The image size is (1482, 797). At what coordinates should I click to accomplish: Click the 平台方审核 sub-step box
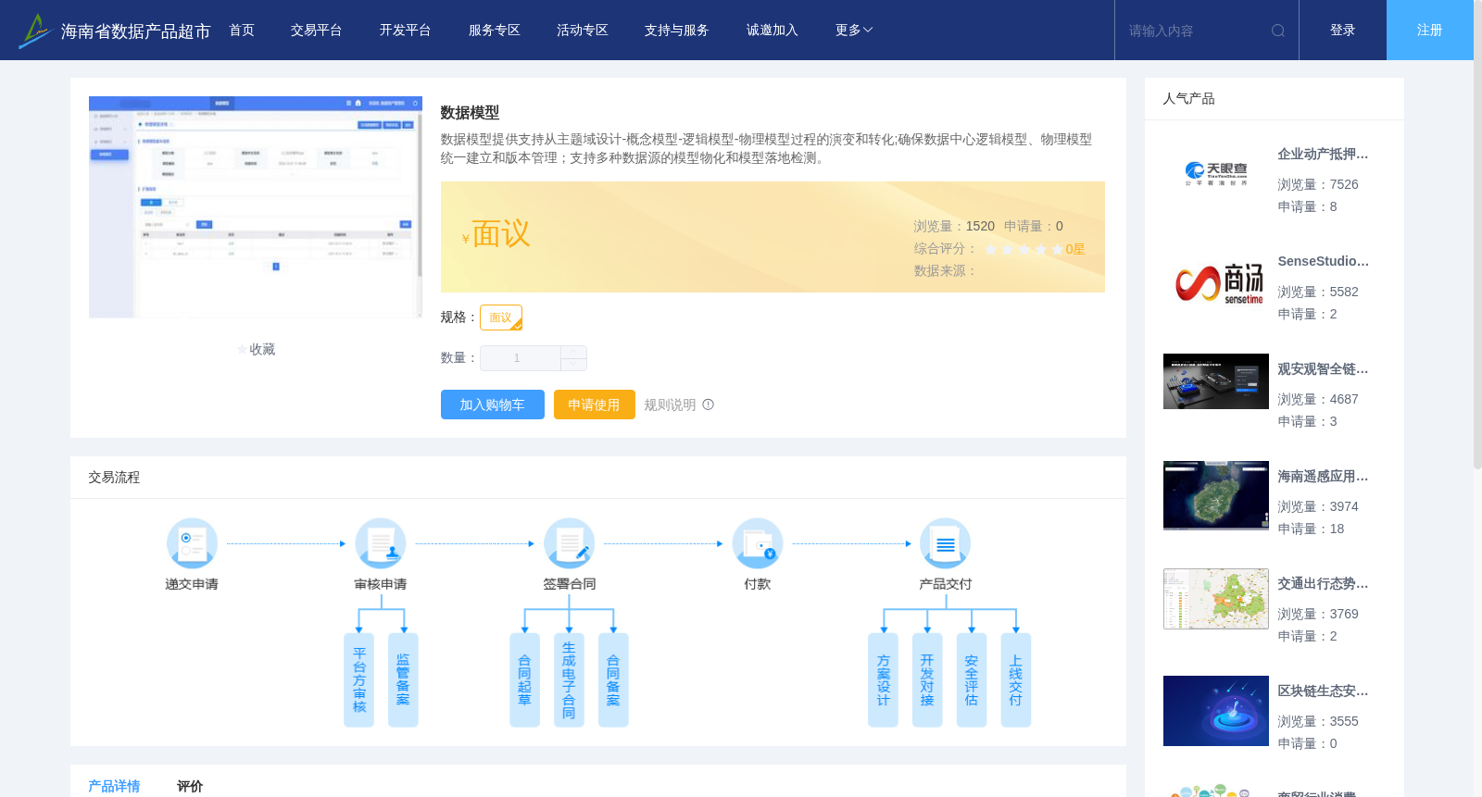point(359,680)
